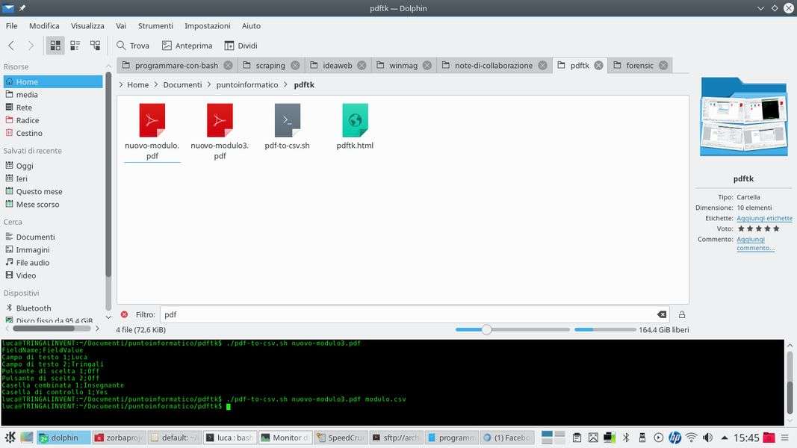Switch to Icons view mode

tap(55, 46)
